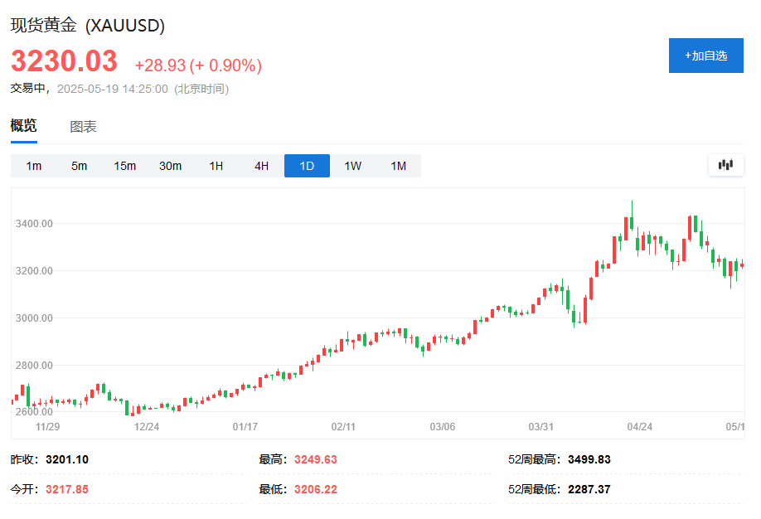Click the 现货黄金 (XAUUSD) title
Screen dimensions: 761x519
click(86, 26)
